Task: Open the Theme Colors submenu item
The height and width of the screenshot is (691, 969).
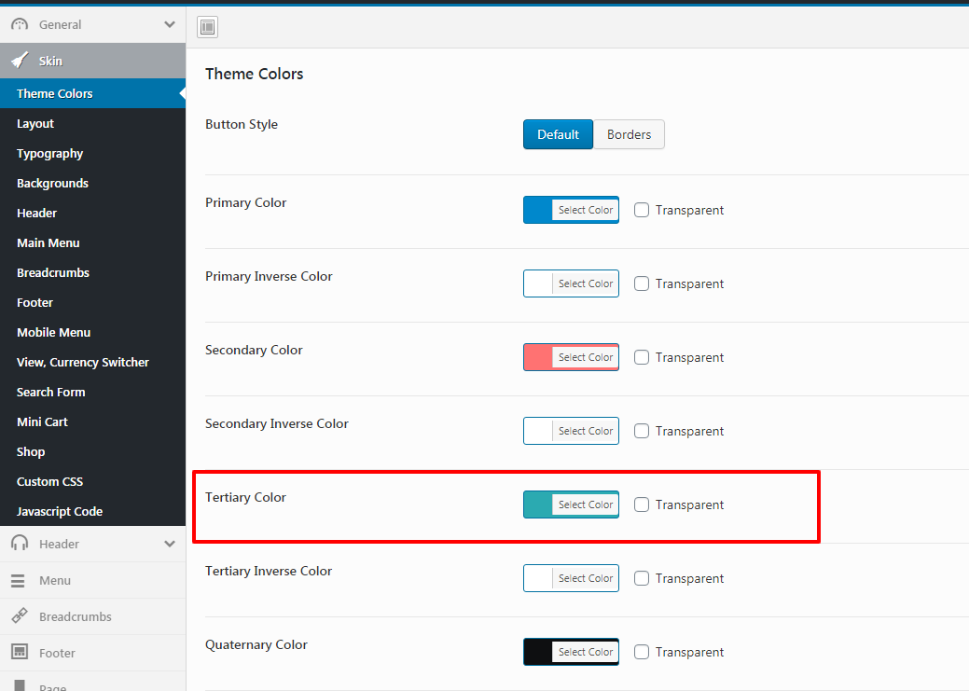Action: pyautogui.click(x=92, y=93)
